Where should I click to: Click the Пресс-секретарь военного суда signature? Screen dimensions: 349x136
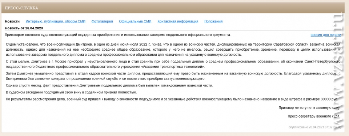pos(314,116)
